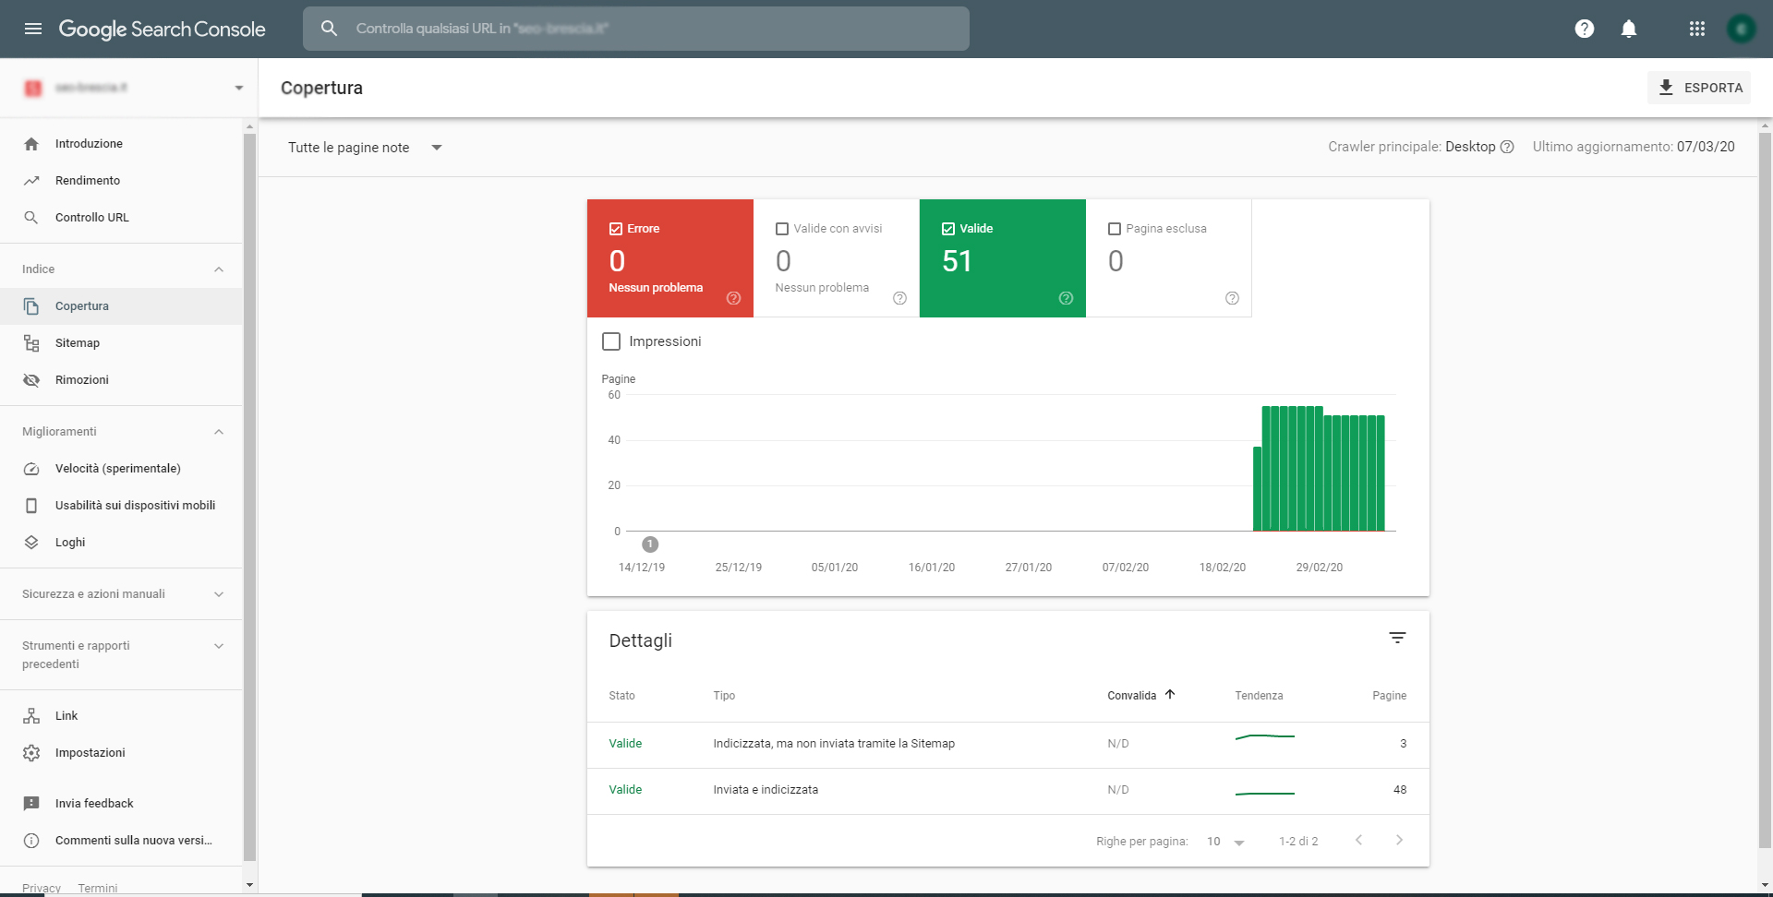Open Sitemap section
Screen dimensions: 1773x897
121,343
